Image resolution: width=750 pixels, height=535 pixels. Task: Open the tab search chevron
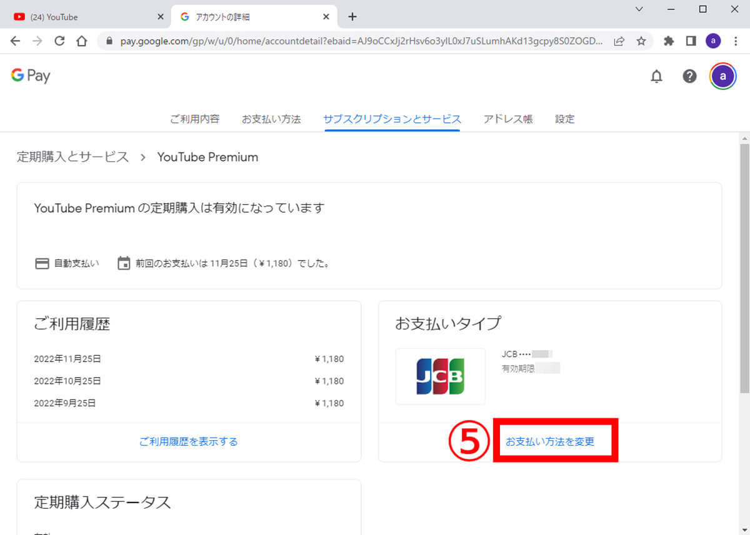(639, 9)
